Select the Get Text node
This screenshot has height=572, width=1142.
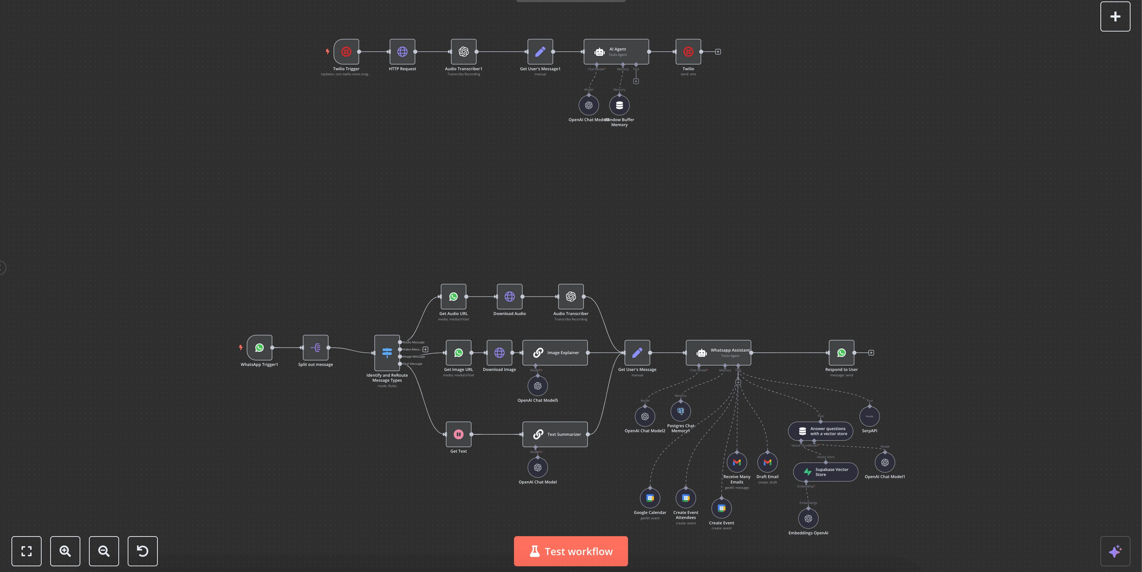point(458,434)
